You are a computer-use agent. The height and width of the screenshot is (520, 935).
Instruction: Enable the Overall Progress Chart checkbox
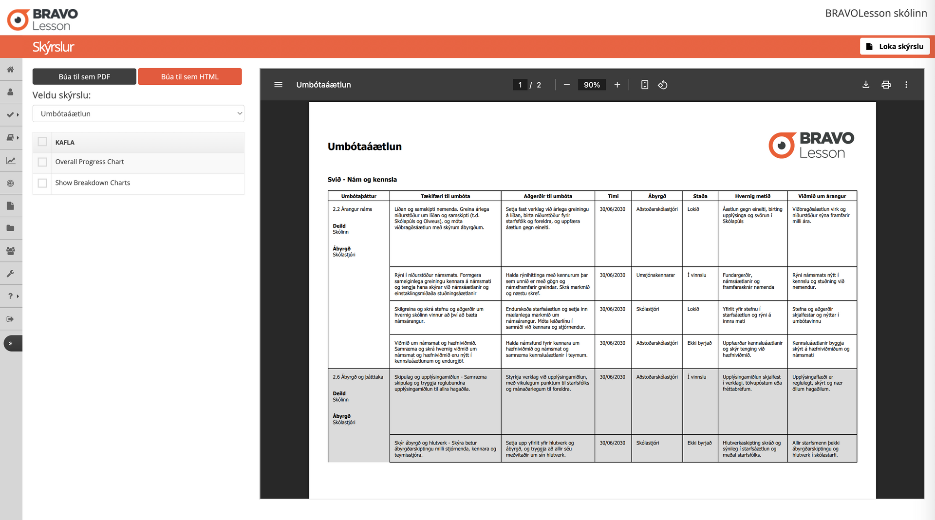[42, 162]
